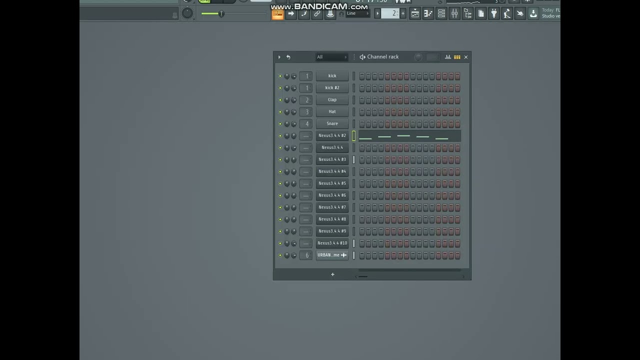Open the Channel rack toolbar icon
The image size is (640, 360).
[x=441, y=14]
